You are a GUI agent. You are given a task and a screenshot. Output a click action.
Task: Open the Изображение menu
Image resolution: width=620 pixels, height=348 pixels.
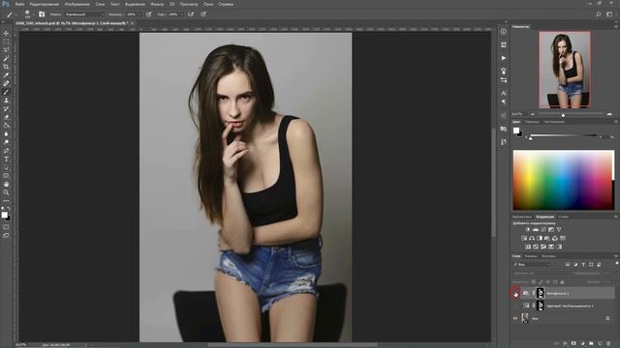(77, 4)
